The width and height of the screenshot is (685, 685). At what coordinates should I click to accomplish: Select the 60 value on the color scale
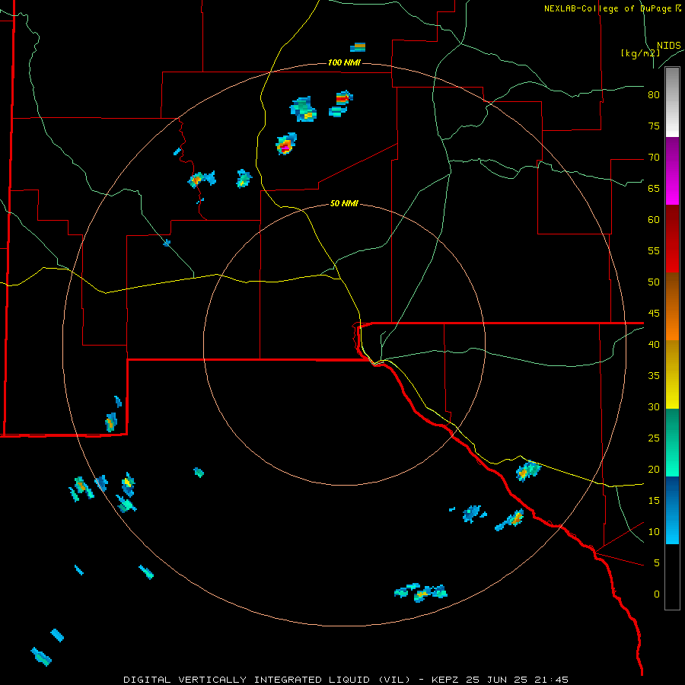coord(654,220)
